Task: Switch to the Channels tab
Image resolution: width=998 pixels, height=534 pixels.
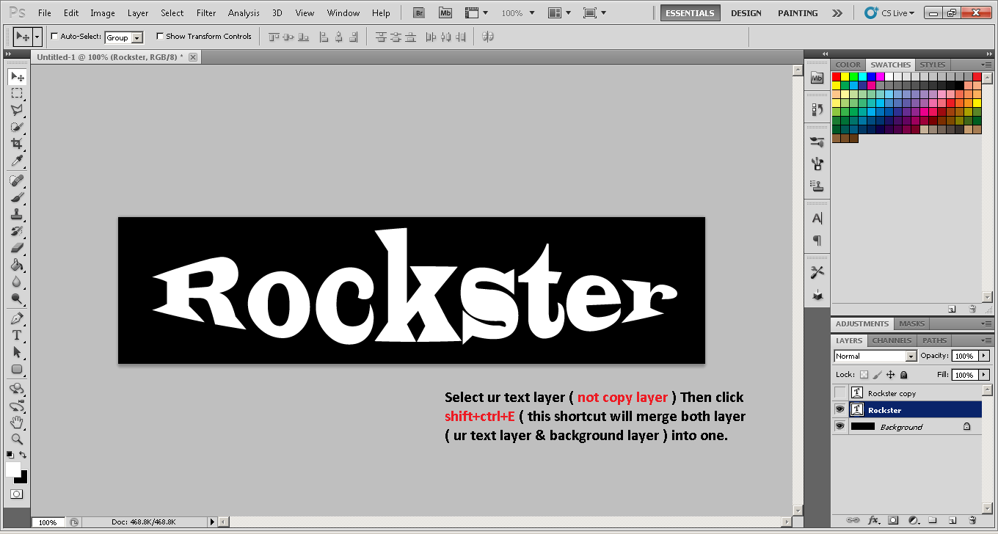Action: tap(892, 340)
